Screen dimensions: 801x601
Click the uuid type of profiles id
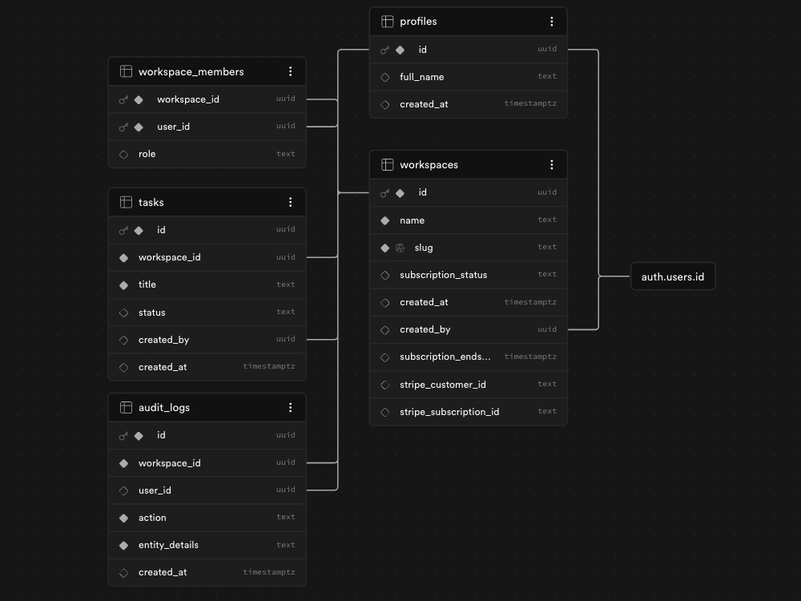click(x=547, y=49)
